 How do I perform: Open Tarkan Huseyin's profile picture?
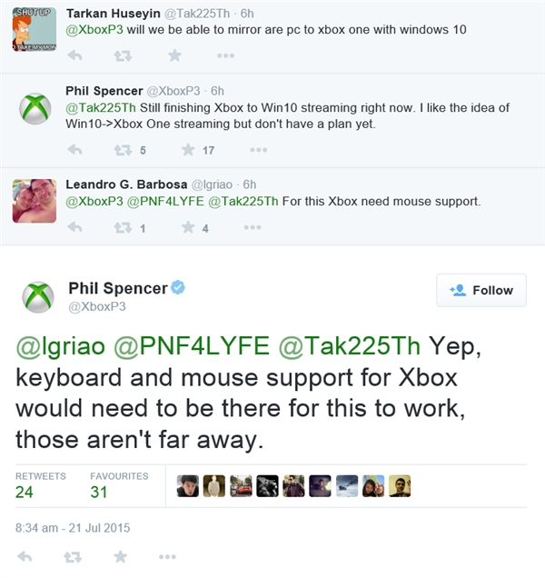pyautogui.click(x=35, y=29)
